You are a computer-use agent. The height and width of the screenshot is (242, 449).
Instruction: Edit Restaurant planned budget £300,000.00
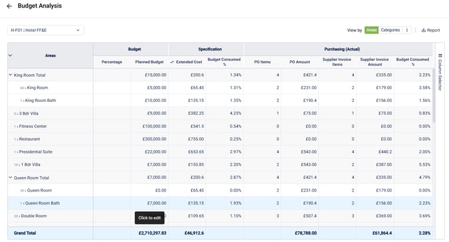154,139
